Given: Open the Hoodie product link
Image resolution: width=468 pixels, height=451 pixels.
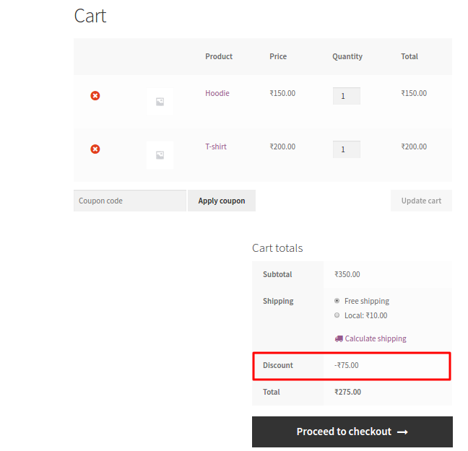Looking at the screenshot, I should (217, 93).
